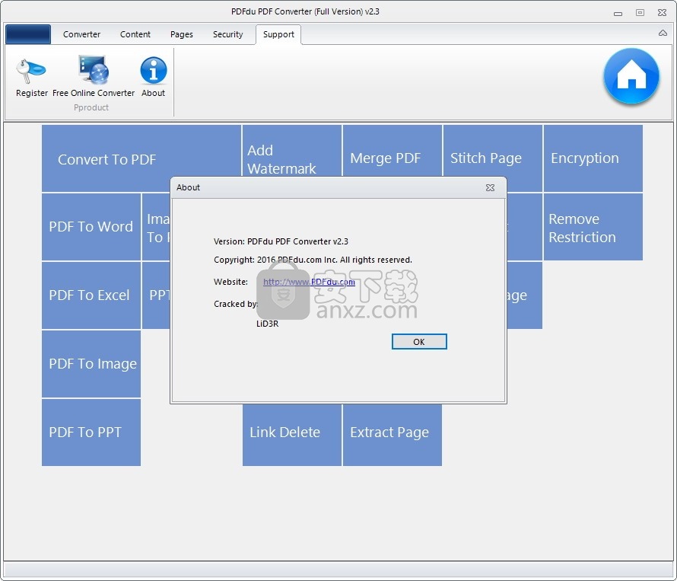Click the PDF To PPT tile
Screen dimensions: 677x581
(91, 433)
